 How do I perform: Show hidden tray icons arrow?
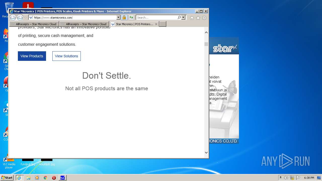click(x=280, y=177)
